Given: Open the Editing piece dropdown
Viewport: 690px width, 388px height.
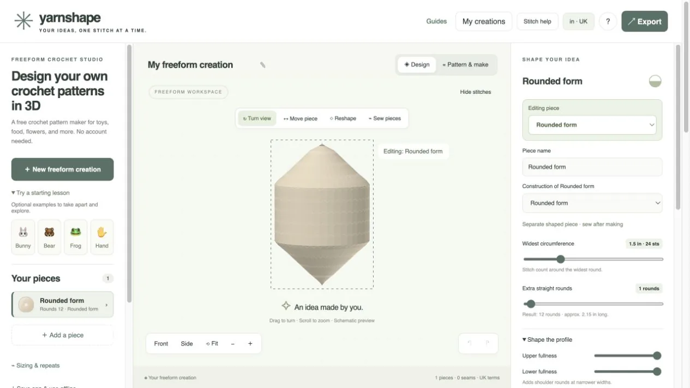Looking at the screenshot, I should [x=592, y=125].
